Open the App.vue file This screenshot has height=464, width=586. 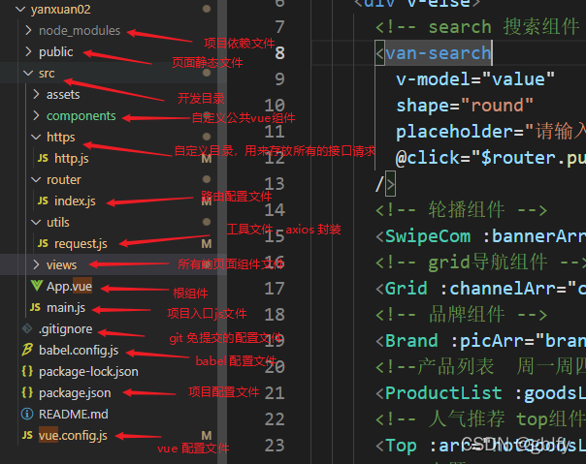tap(69, 287)
